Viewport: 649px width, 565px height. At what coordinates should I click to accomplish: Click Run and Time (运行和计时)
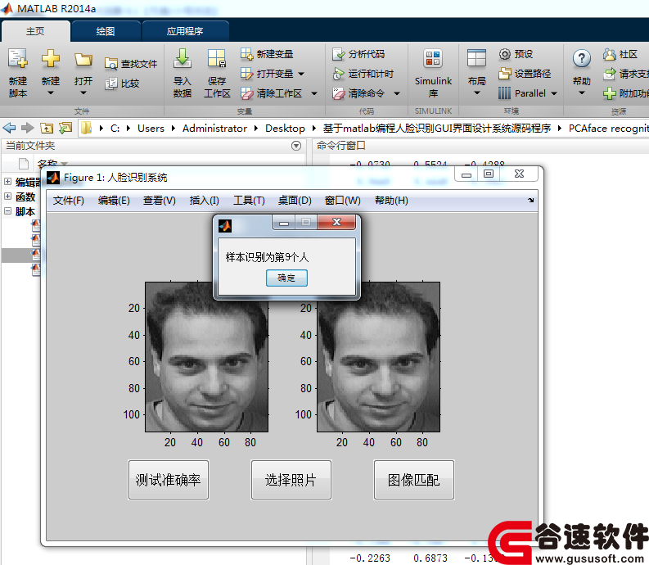point(363,74)
